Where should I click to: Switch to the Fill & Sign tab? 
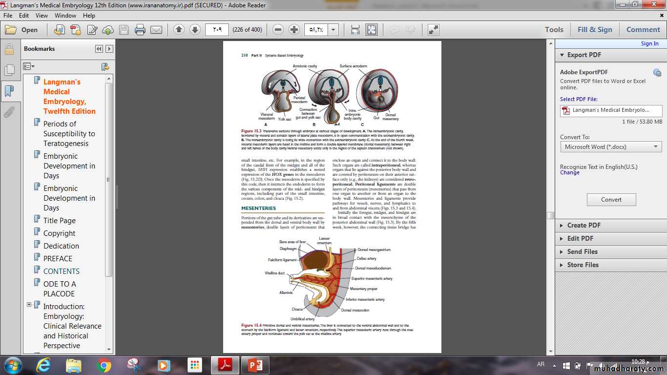pyautogui.click(x=594, y=30)
